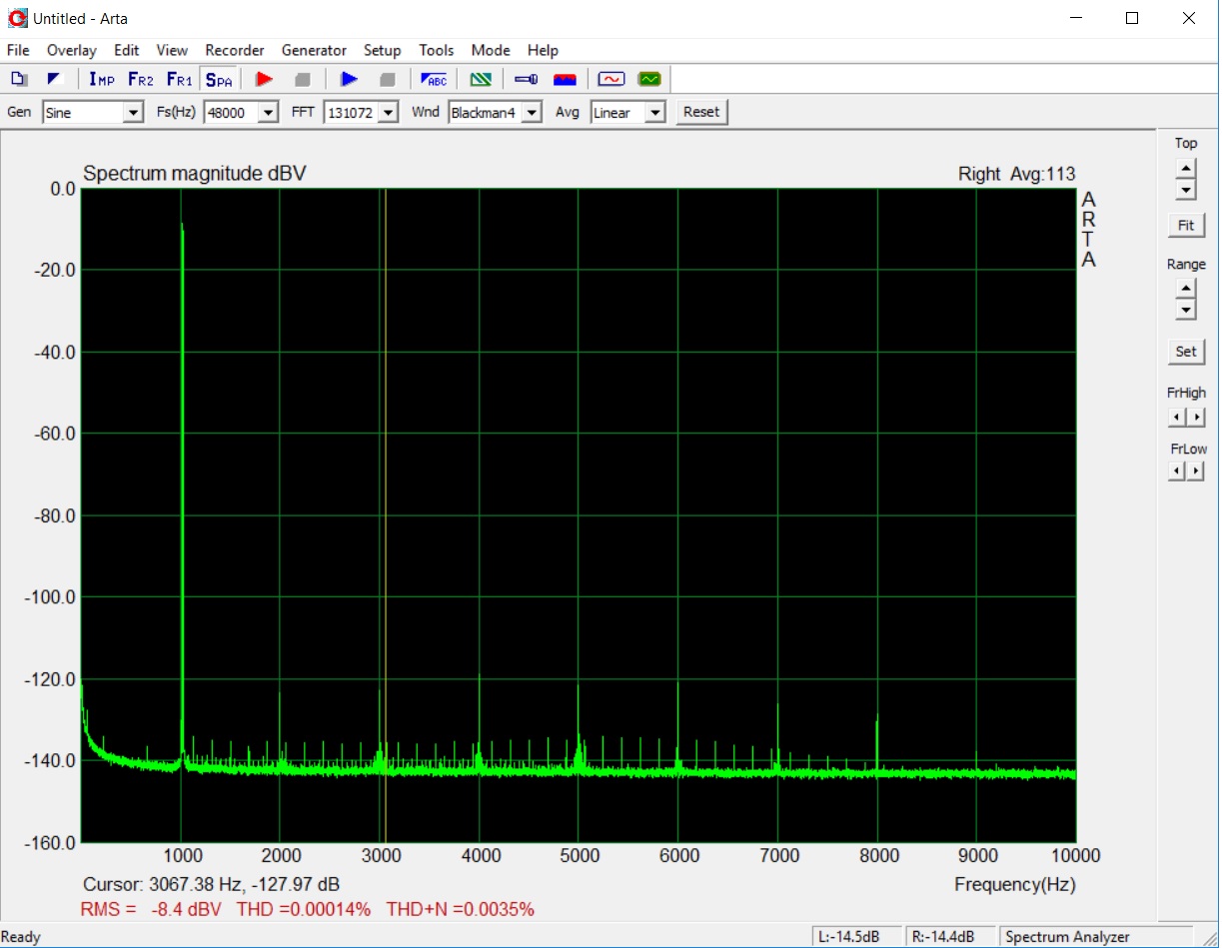Image resolution: width=1222 pixels, height=948 pixels.
Task: Click FrLow right arrow
Action: [x=1196, y=471]
